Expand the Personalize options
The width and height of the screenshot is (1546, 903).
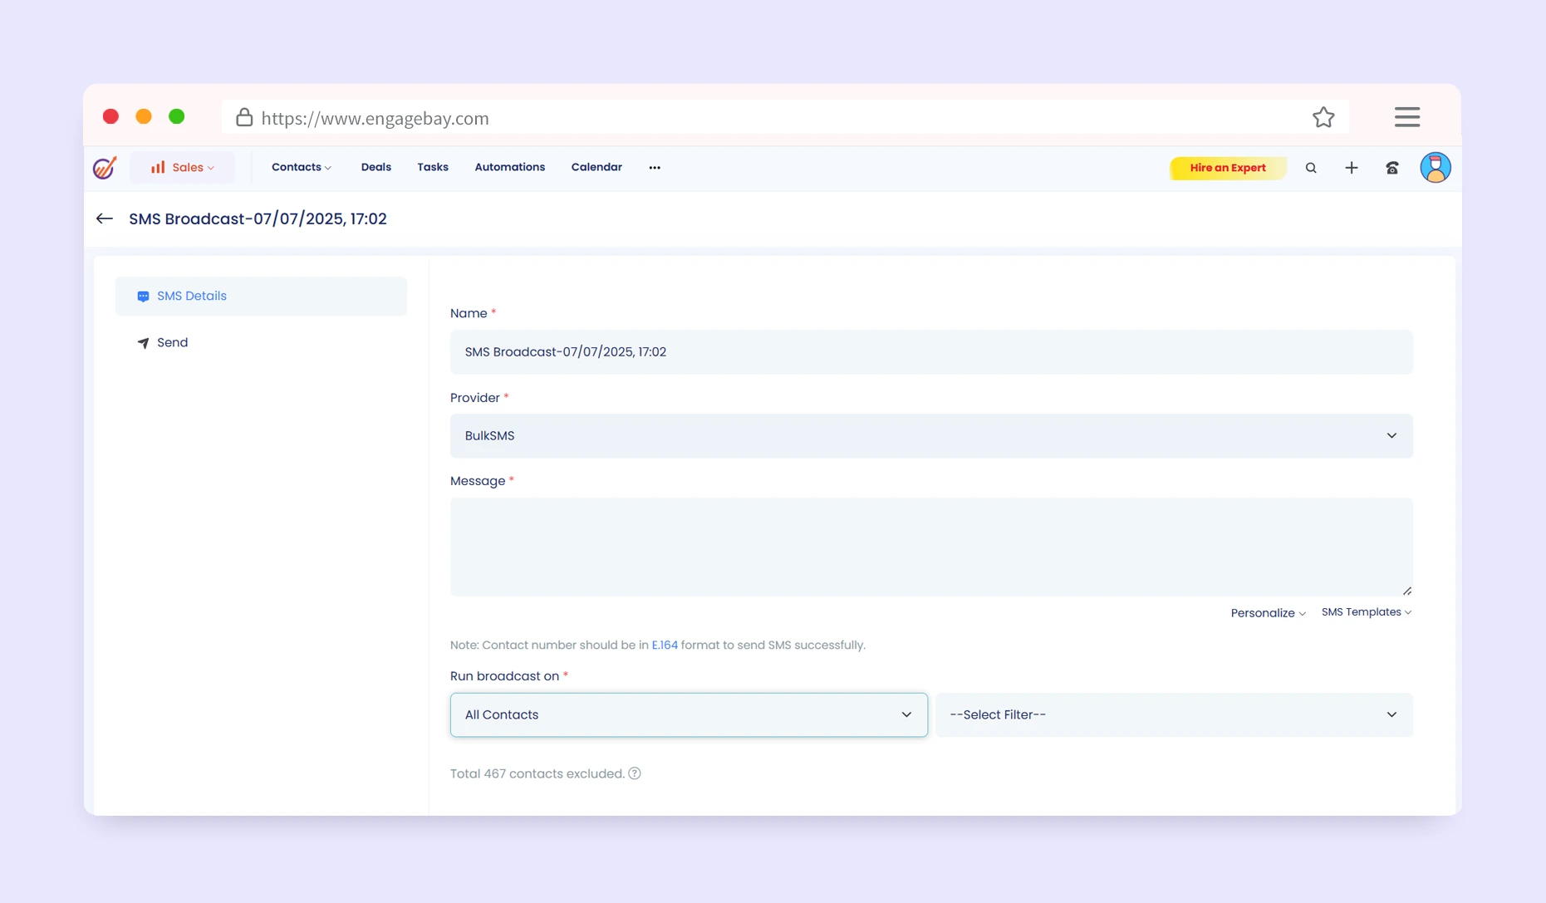point(1268,613)
